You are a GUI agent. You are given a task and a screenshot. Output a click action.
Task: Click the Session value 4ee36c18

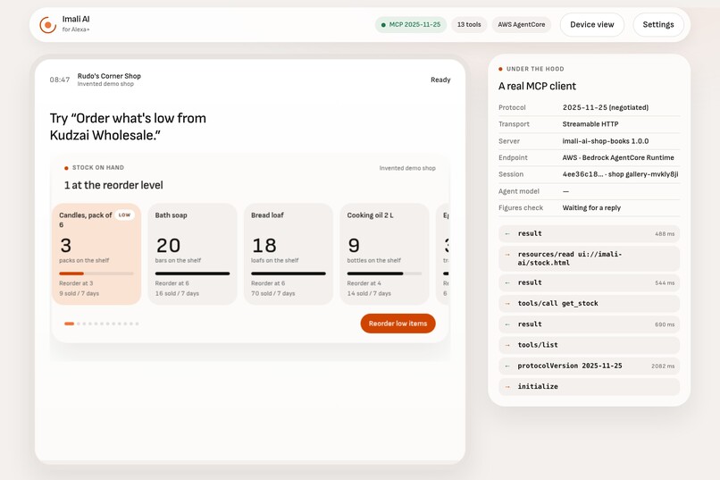[x=620, y=174]
